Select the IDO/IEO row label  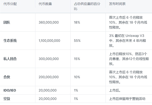pyautogui.click(x=10, y=90)
